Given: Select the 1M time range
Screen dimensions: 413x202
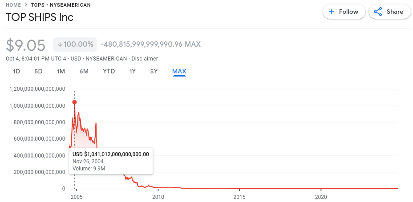Looking at the screenshot, I should tap(61, 71).
